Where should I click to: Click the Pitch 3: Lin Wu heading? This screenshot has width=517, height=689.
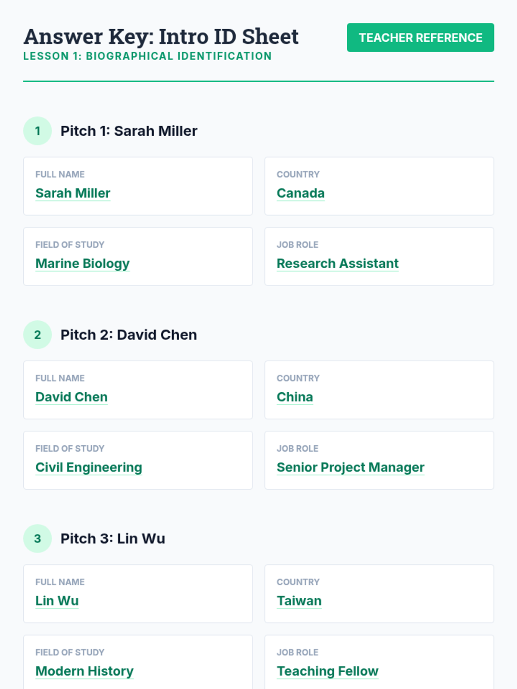(113, 538)
